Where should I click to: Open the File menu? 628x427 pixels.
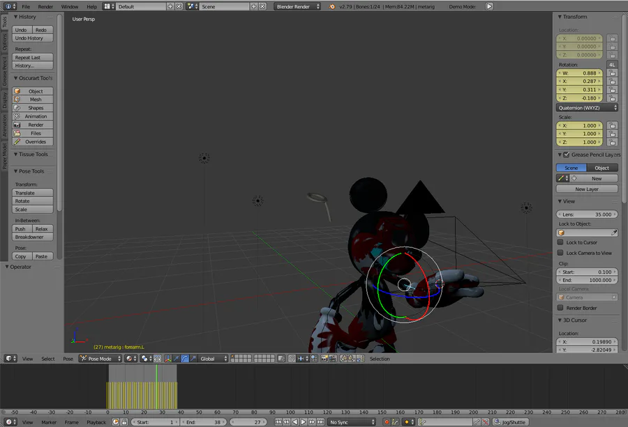26,6
